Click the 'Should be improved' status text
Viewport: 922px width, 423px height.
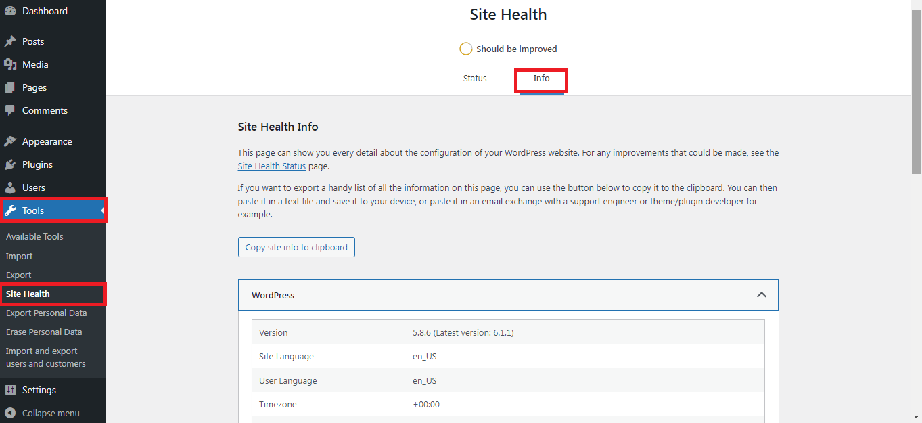click(517, 49)
